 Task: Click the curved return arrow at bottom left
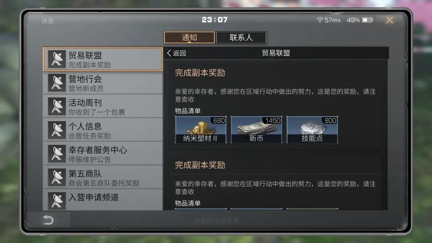(x=48, y=220)
